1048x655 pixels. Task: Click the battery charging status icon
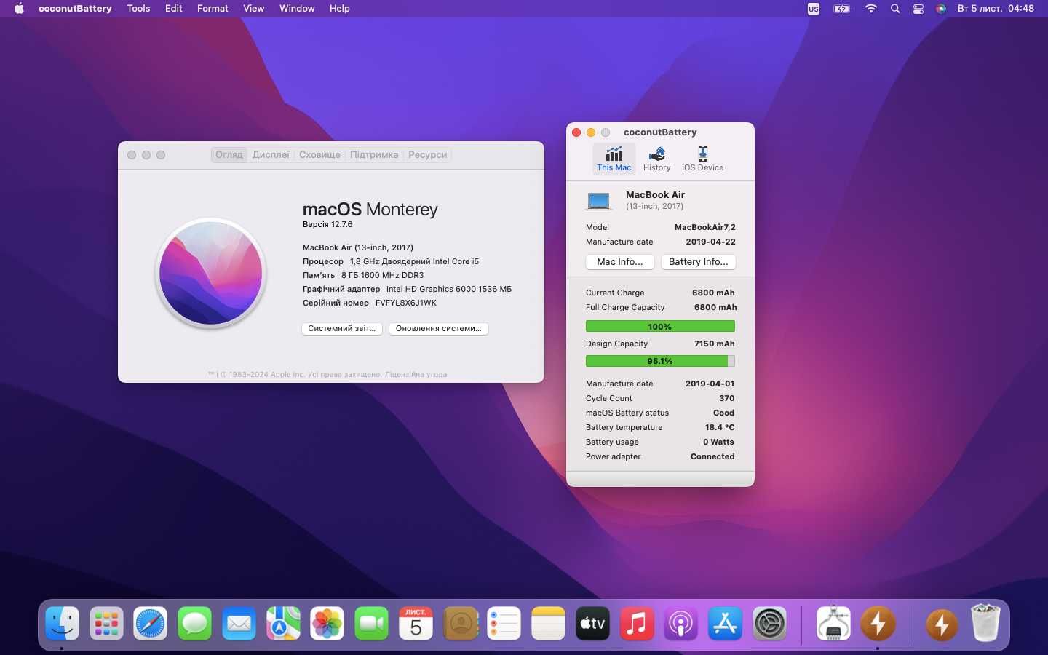pos(842,9)
